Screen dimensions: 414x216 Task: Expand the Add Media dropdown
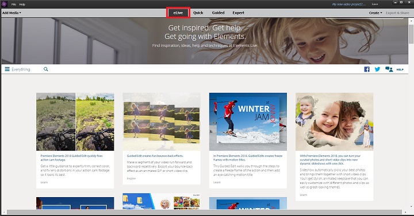point(11,13)
